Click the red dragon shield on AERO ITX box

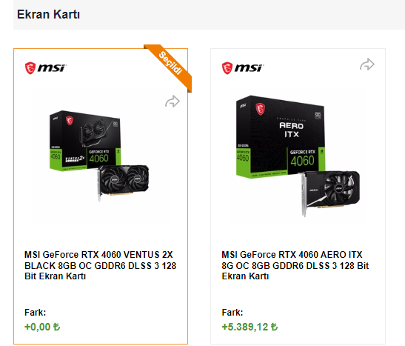tap(261, 109)
